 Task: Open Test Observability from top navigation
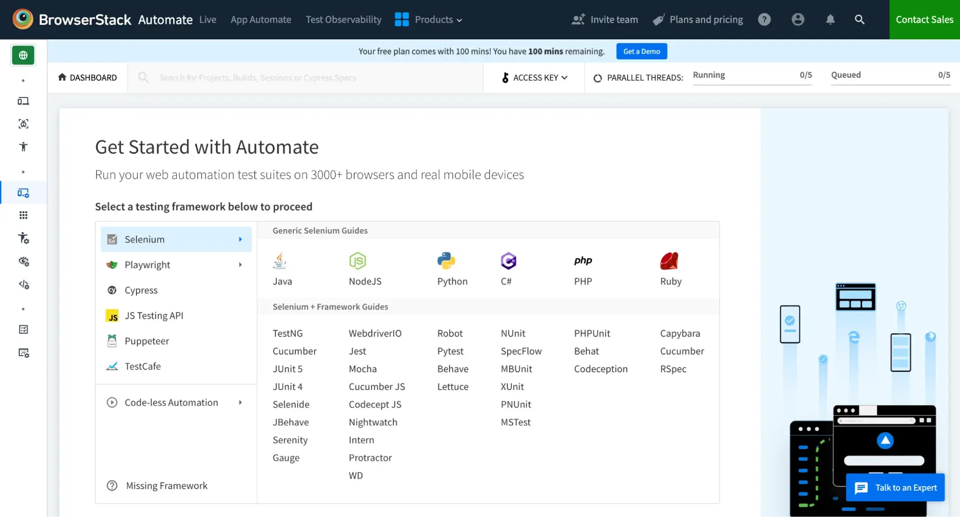pos(343,20)
